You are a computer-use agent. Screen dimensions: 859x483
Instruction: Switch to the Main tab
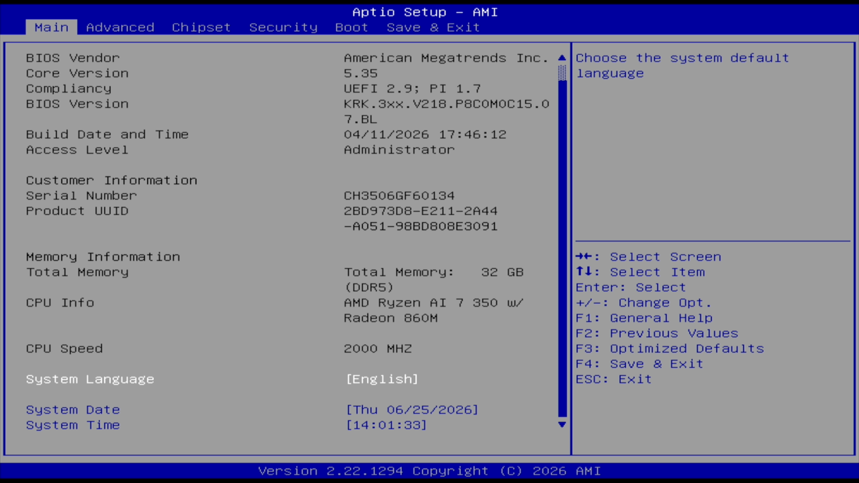[51, 27]
